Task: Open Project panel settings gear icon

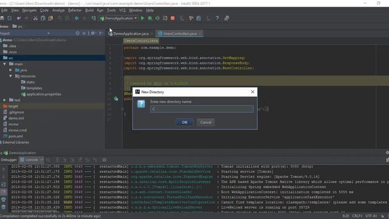Action: [x=93, y=33]
